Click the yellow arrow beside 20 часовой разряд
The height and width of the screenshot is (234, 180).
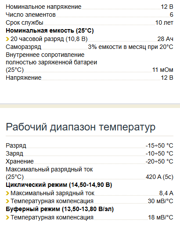(x=7, y=39)
